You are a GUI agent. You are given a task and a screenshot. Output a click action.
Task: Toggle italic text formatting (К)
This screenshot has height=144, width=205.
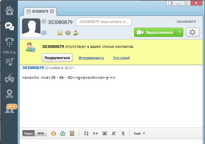[114, 133]
